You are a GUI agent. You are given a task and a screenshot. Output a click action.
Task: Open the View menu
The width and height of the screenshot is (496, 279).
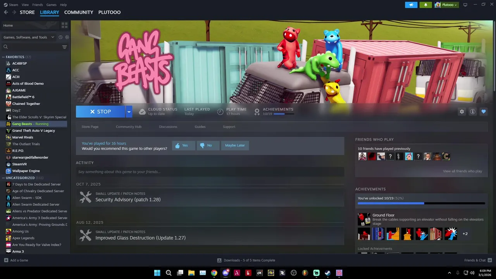tap(25, 5)
